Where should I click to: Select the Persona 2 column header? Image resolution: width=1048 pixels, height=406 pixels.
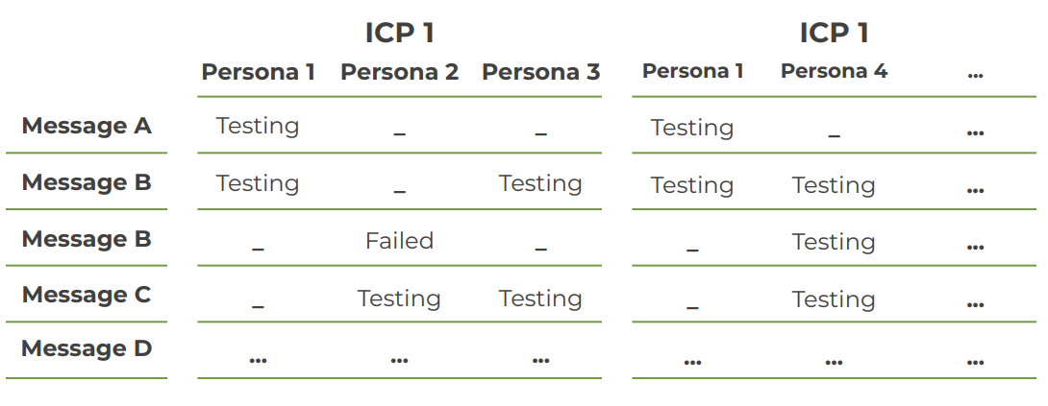pos(399,72)
